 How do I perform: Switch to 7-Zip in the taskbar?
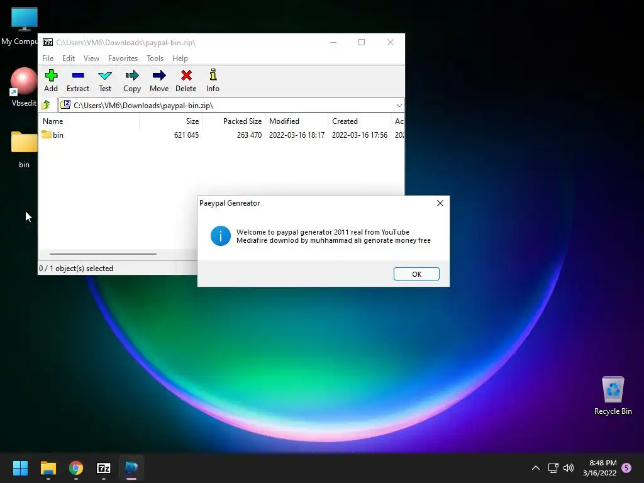[104, 468]
